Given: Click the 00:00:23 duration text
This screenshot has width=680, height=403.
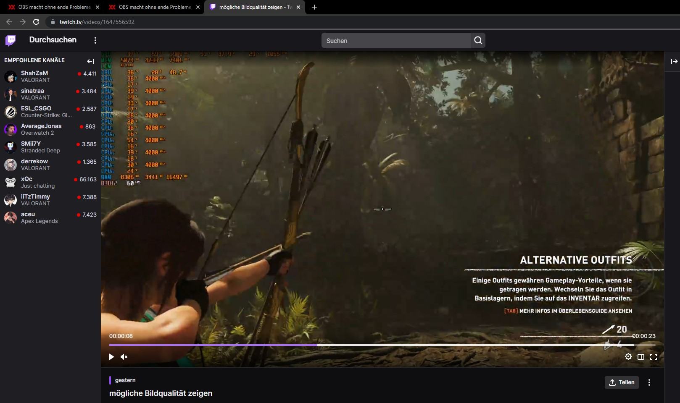Looking at the screenshot, I should pos(644,336).
